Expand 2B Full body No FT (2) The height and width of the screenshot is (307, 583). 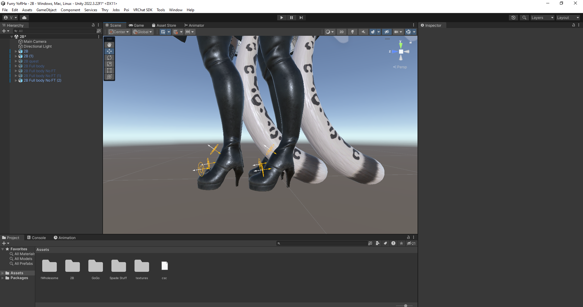16,80
